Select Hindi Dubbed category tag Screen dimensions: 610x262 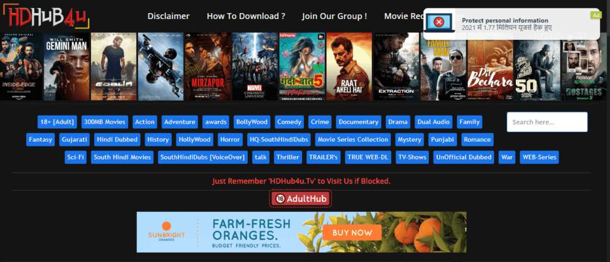click(x=117, y=139)
